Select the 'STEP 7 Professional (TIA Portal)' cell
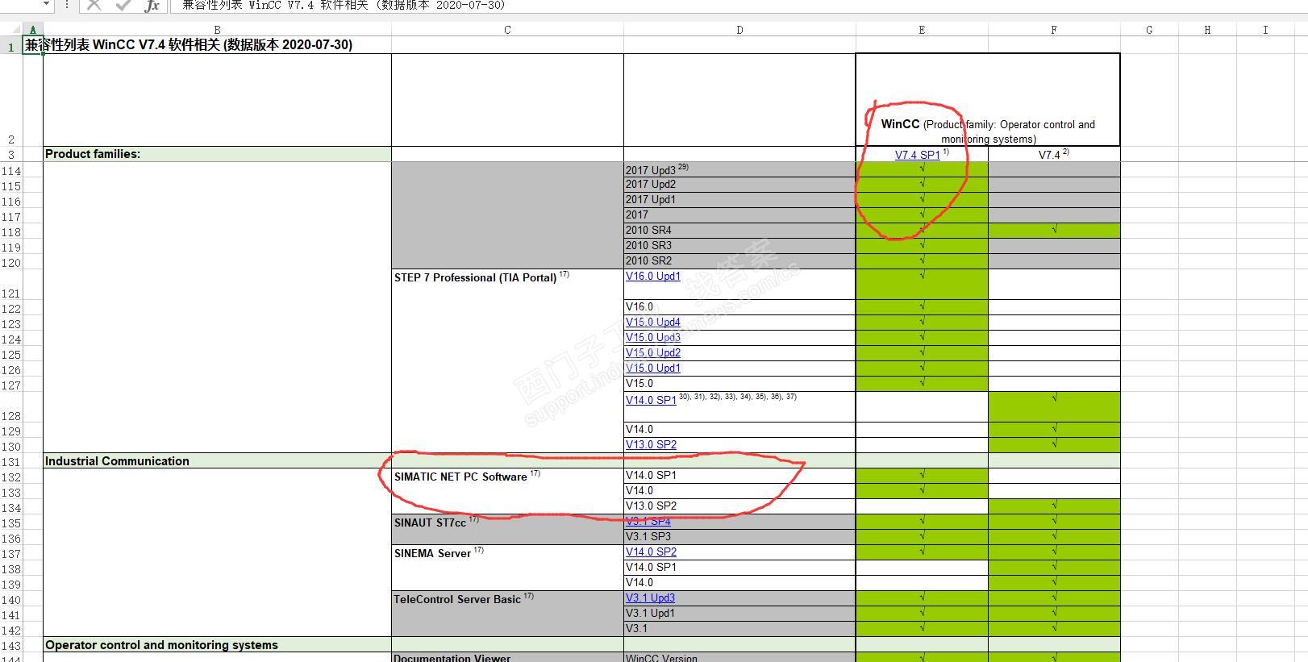This screenshot has height=662, width=1308. (x=507, y=361)
